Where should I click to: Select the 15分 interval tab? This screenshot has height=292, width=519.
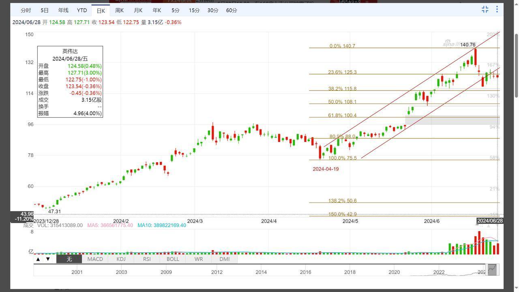point(194,10)
